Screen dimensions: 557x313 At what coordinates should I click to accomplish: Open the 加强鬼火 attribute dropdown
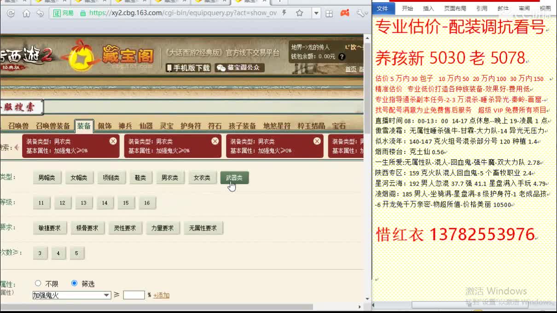(72, 295)
